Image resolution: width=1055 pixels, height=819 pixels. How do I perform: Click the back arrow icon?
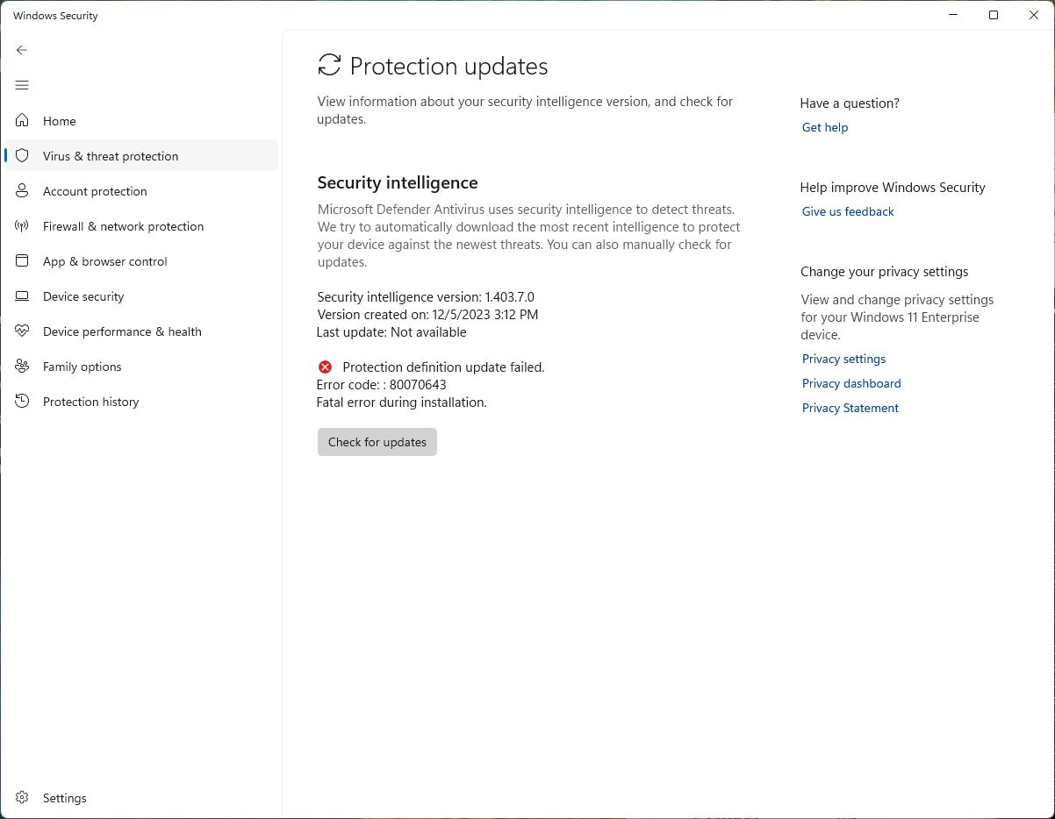22,50
